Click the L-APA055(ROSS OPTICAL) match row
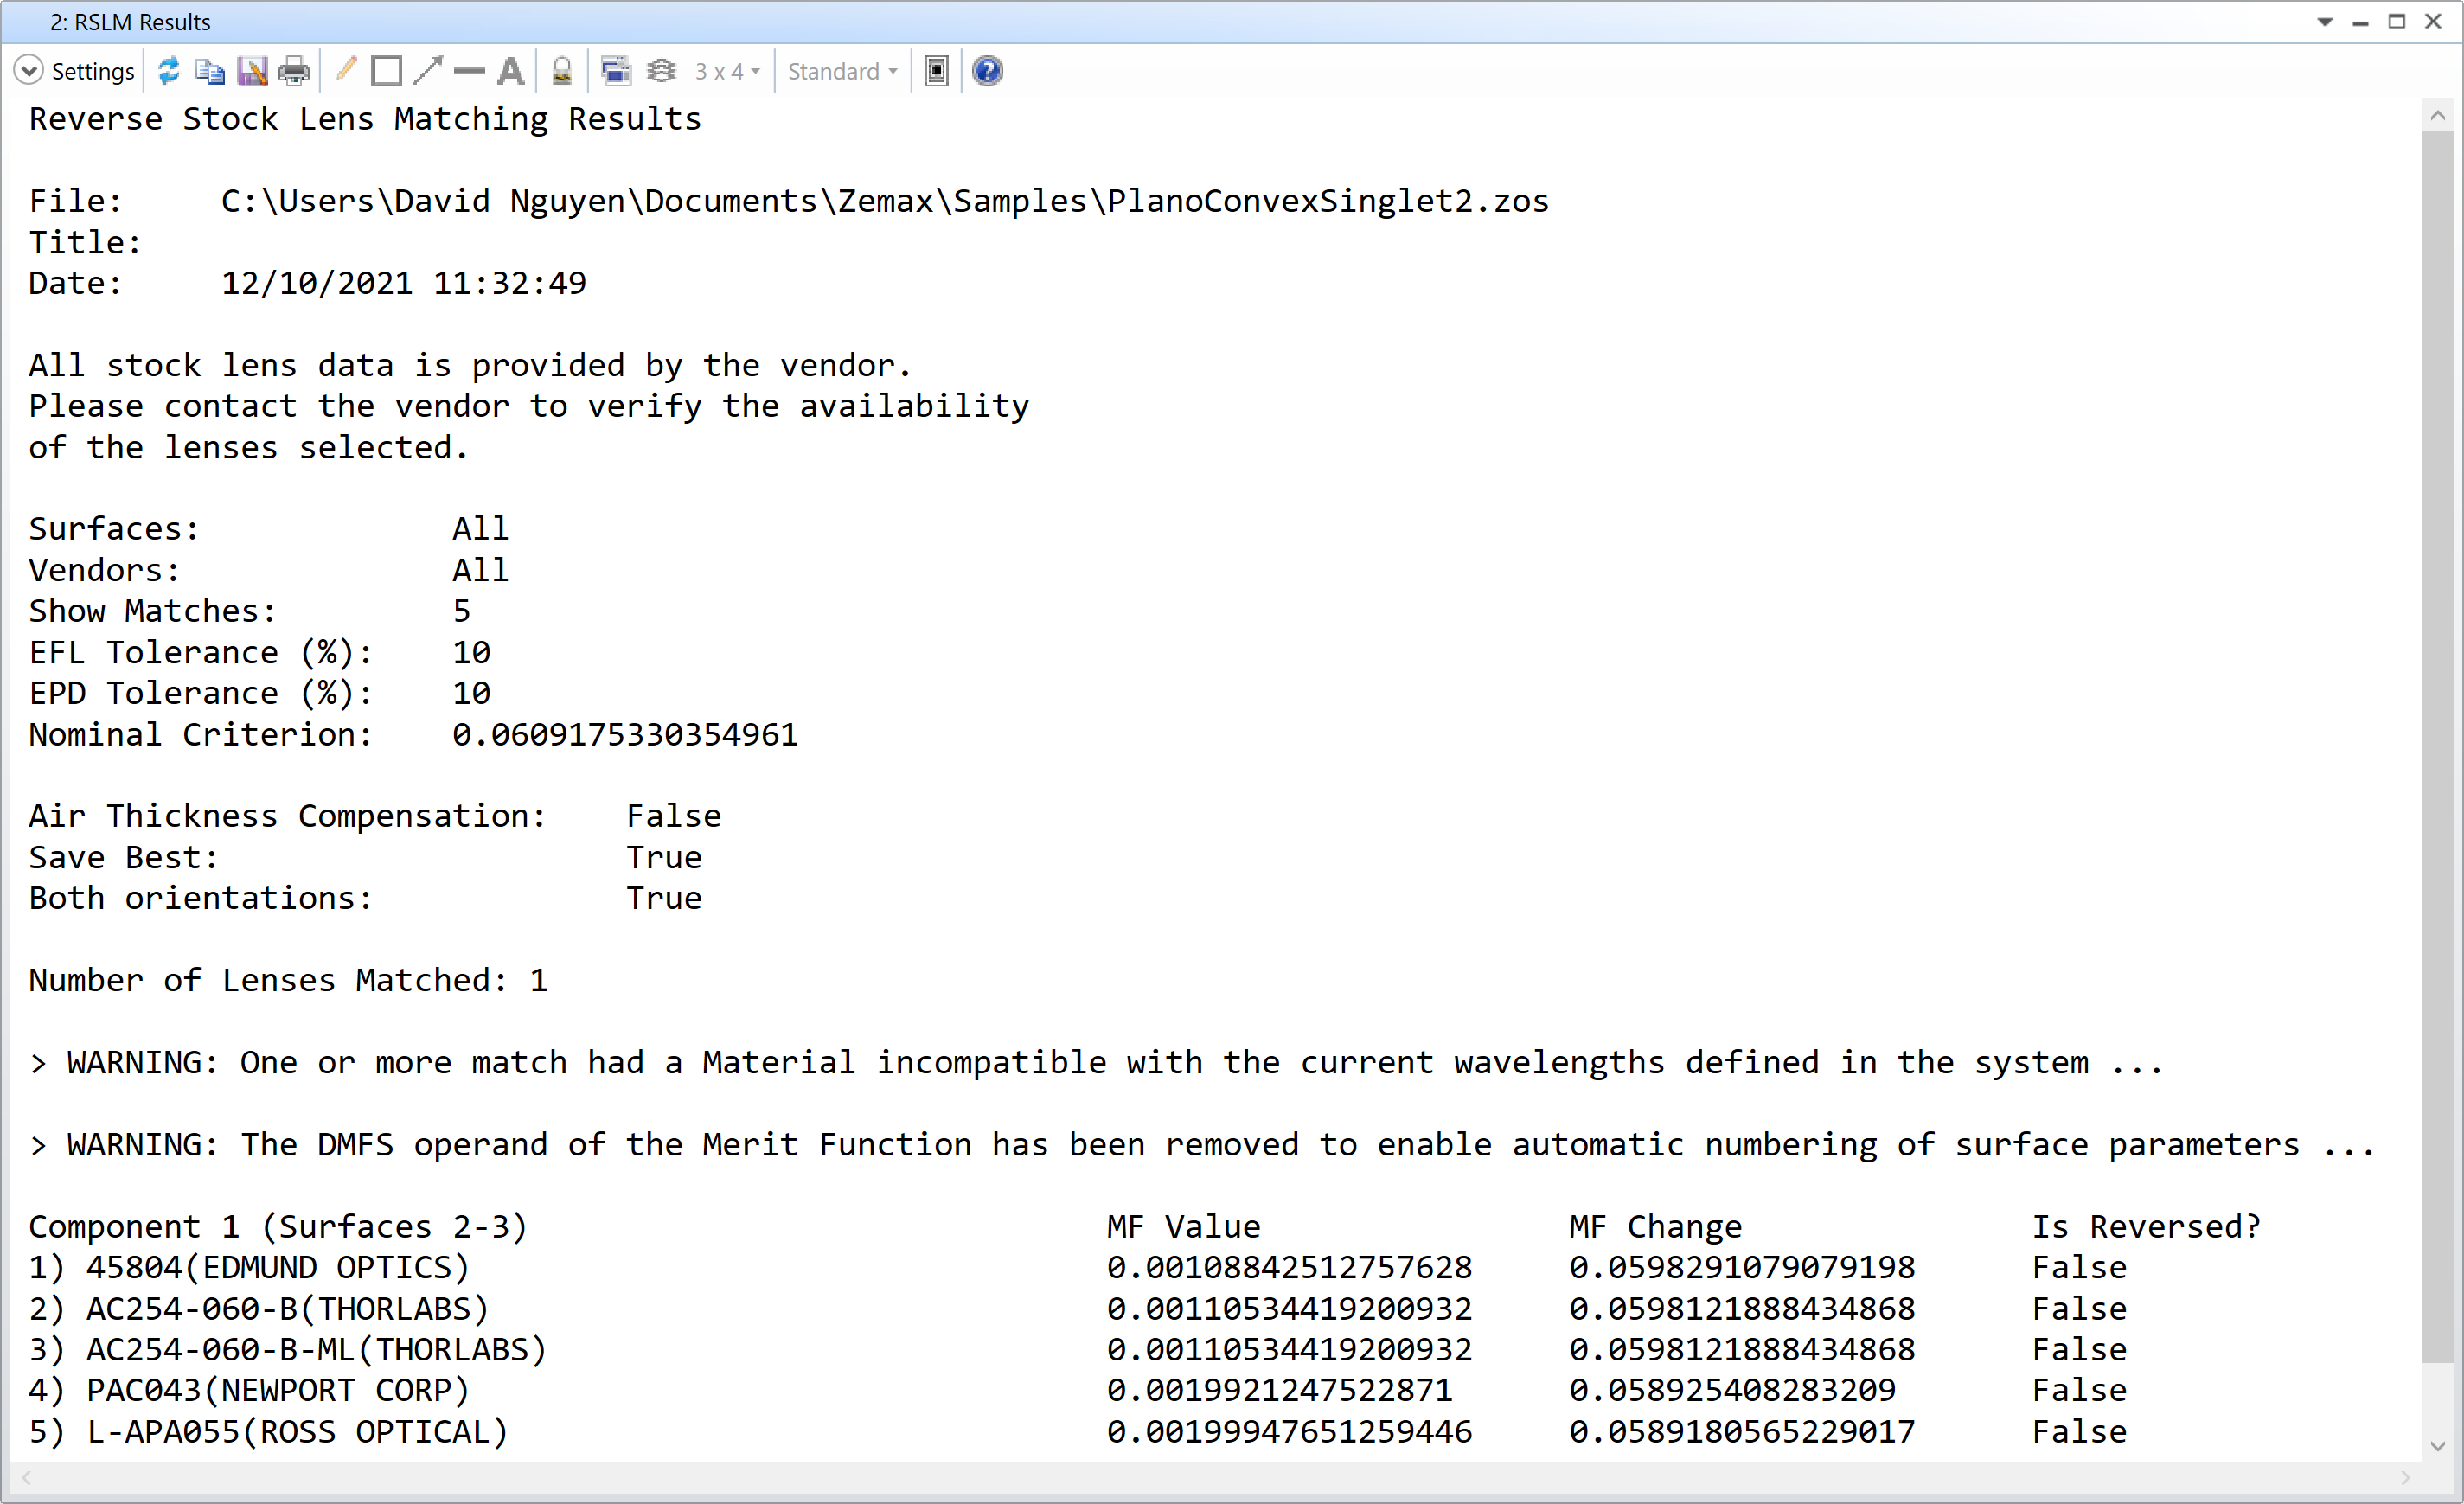This screenshot has width=2464, height=1504. (x=1077, y=1431)
